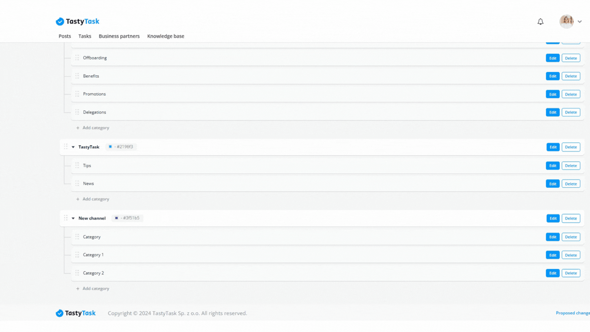Grab the drag handle for Tips
This screenshot has height=332, width=590.
pos(77,165)
